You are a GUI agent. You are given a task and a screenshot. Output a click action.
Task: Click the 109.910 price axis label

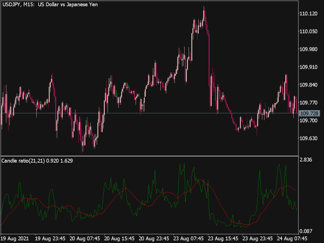click(308, 67)
